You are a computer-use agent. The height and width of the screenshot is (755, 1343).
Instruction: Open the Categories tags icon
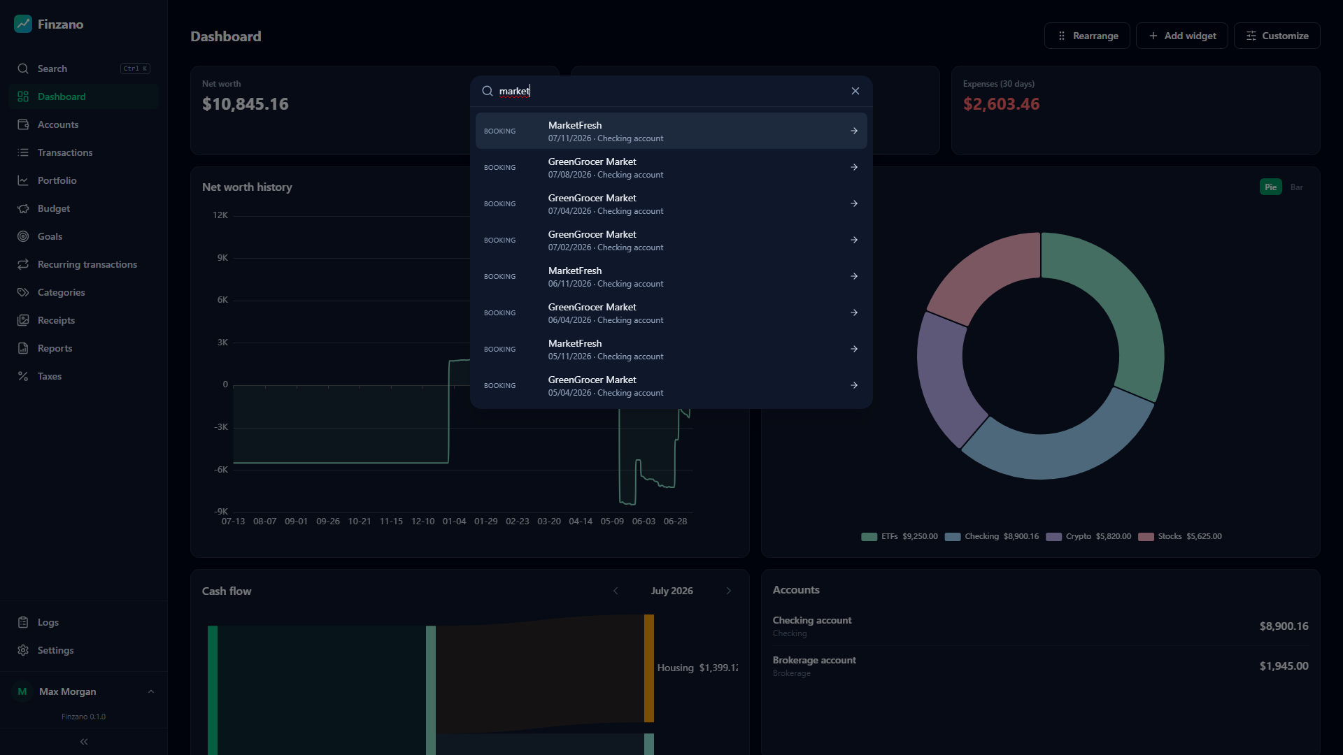click(x=23, y=292)
